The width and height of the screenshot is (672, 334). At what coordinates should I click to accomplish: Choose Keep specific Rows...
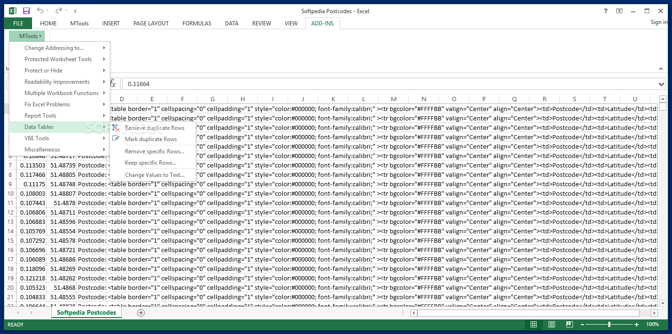click(x=153, y=163)
